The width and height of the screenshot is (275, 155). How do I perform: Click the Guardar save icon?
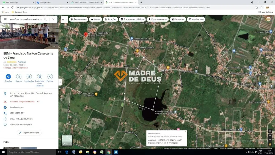[19, 77]
